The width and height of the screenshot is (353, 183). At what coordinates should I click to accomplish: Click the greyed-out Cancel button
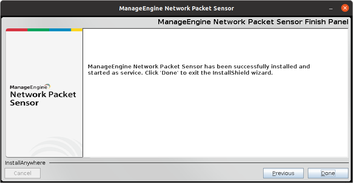(23, 173)
